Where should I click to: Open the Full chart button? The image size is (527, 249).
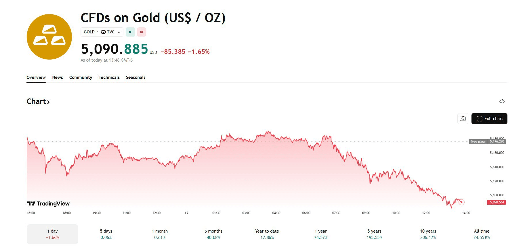click(489, 119)
